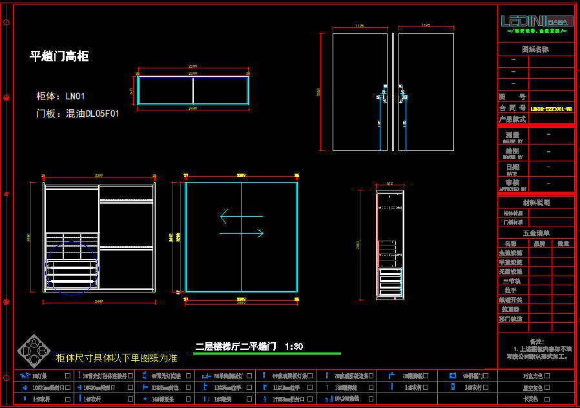Select the blue dashed detail circle
This screenshot has width=580, height=408.
point(72,268)
